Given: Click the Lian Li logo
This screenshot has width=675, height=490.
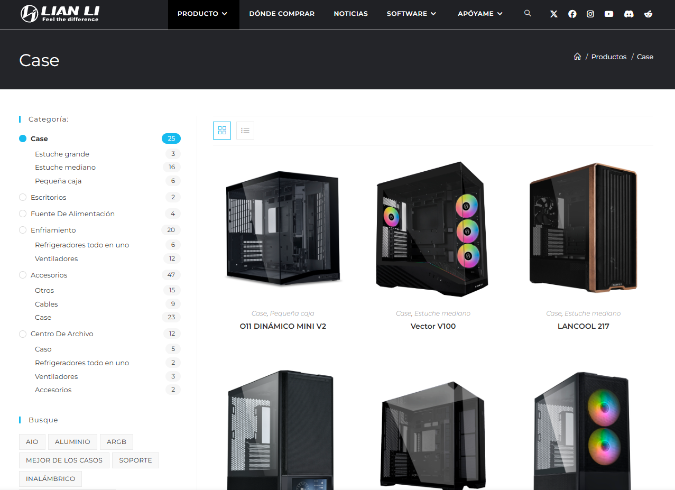Looking at the screenshot, I should (x=60, y=14).
